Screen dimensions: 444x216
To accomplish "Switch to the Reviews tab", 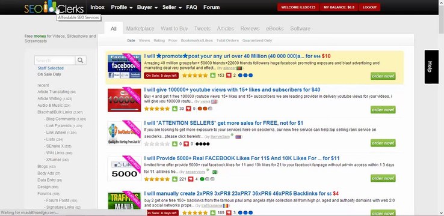I will pyautogui.click(x=250, y=29).
